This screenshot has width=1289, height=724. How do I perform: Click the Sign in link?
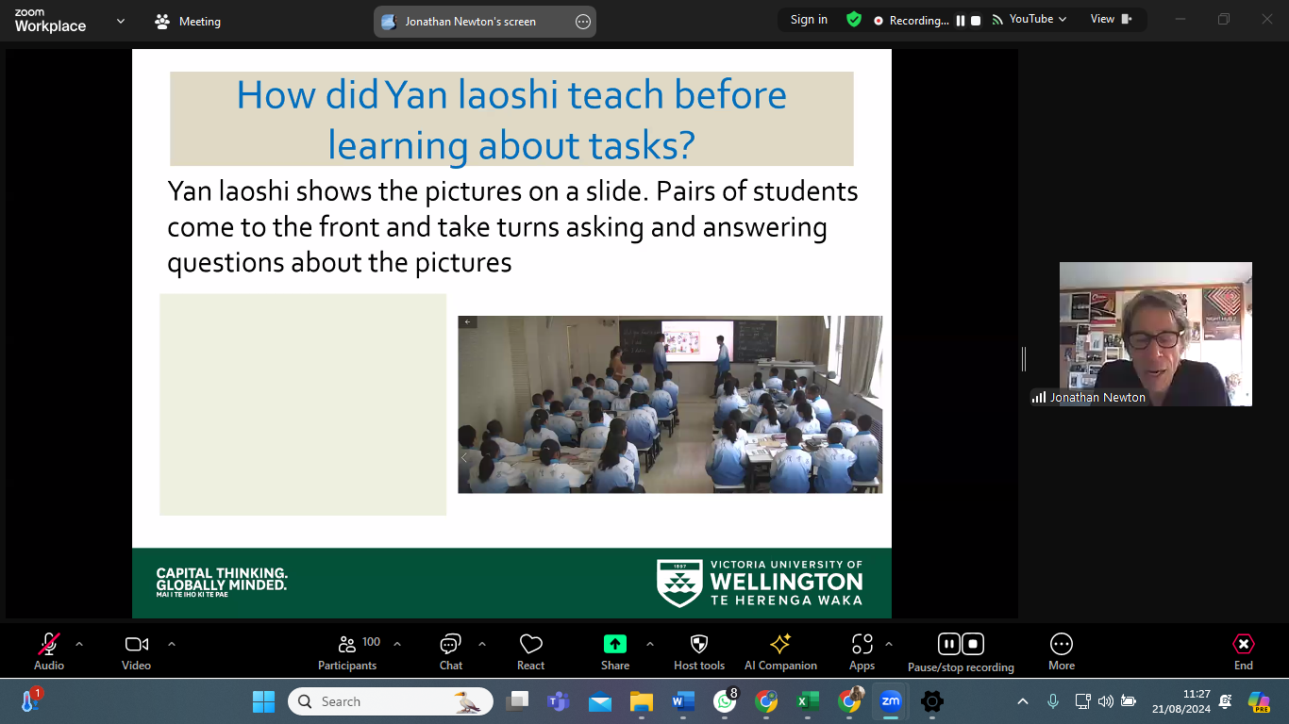coord(809,19)
